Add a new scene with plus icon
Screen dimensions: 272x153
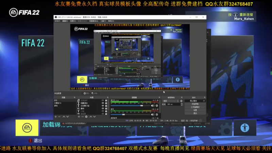coord(55,117)
